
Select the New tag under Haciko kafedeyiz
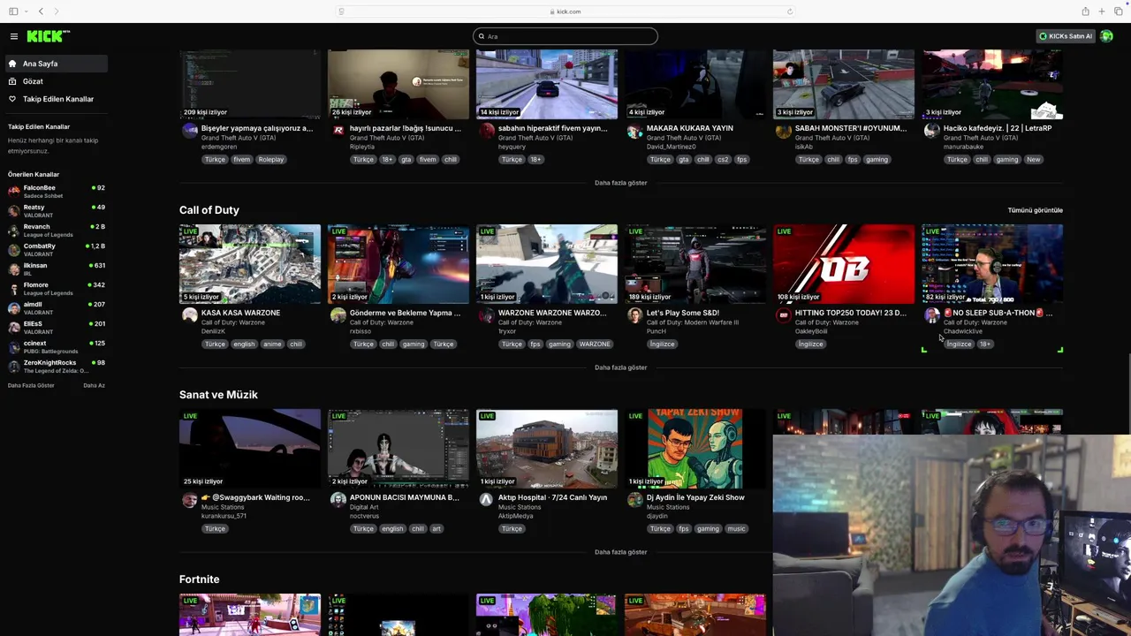coord(1034,160)
